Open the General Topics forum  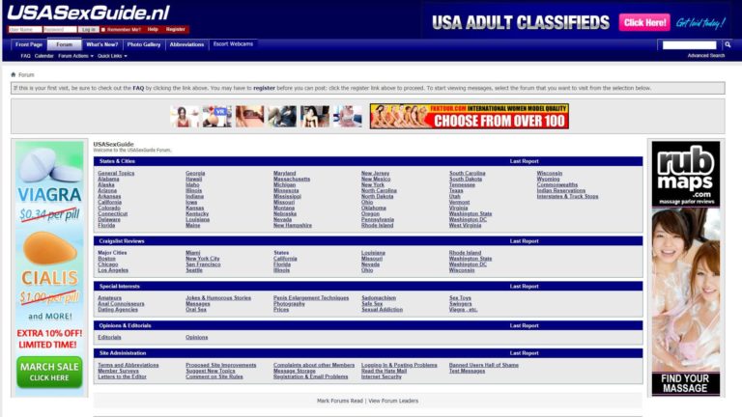coord(116,173)
